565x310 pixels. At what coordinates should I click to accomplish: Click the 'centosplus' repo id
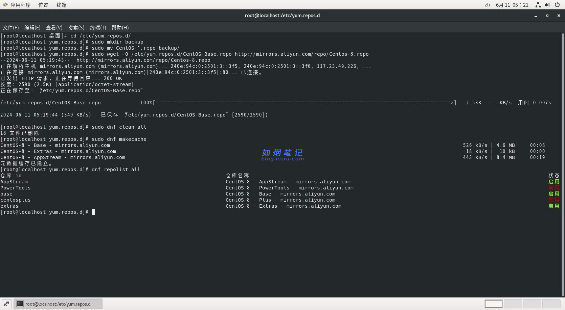coord(16,200)
